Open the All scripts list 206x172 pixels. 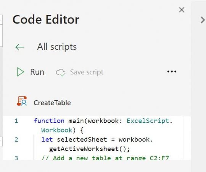(57, 47)
